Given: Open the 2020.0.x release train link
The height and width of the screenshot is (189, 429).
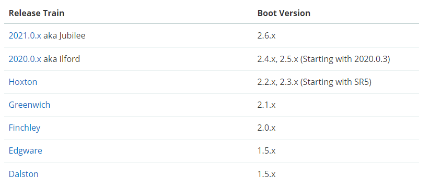Looking at the screenshot, I should [25, 59].
